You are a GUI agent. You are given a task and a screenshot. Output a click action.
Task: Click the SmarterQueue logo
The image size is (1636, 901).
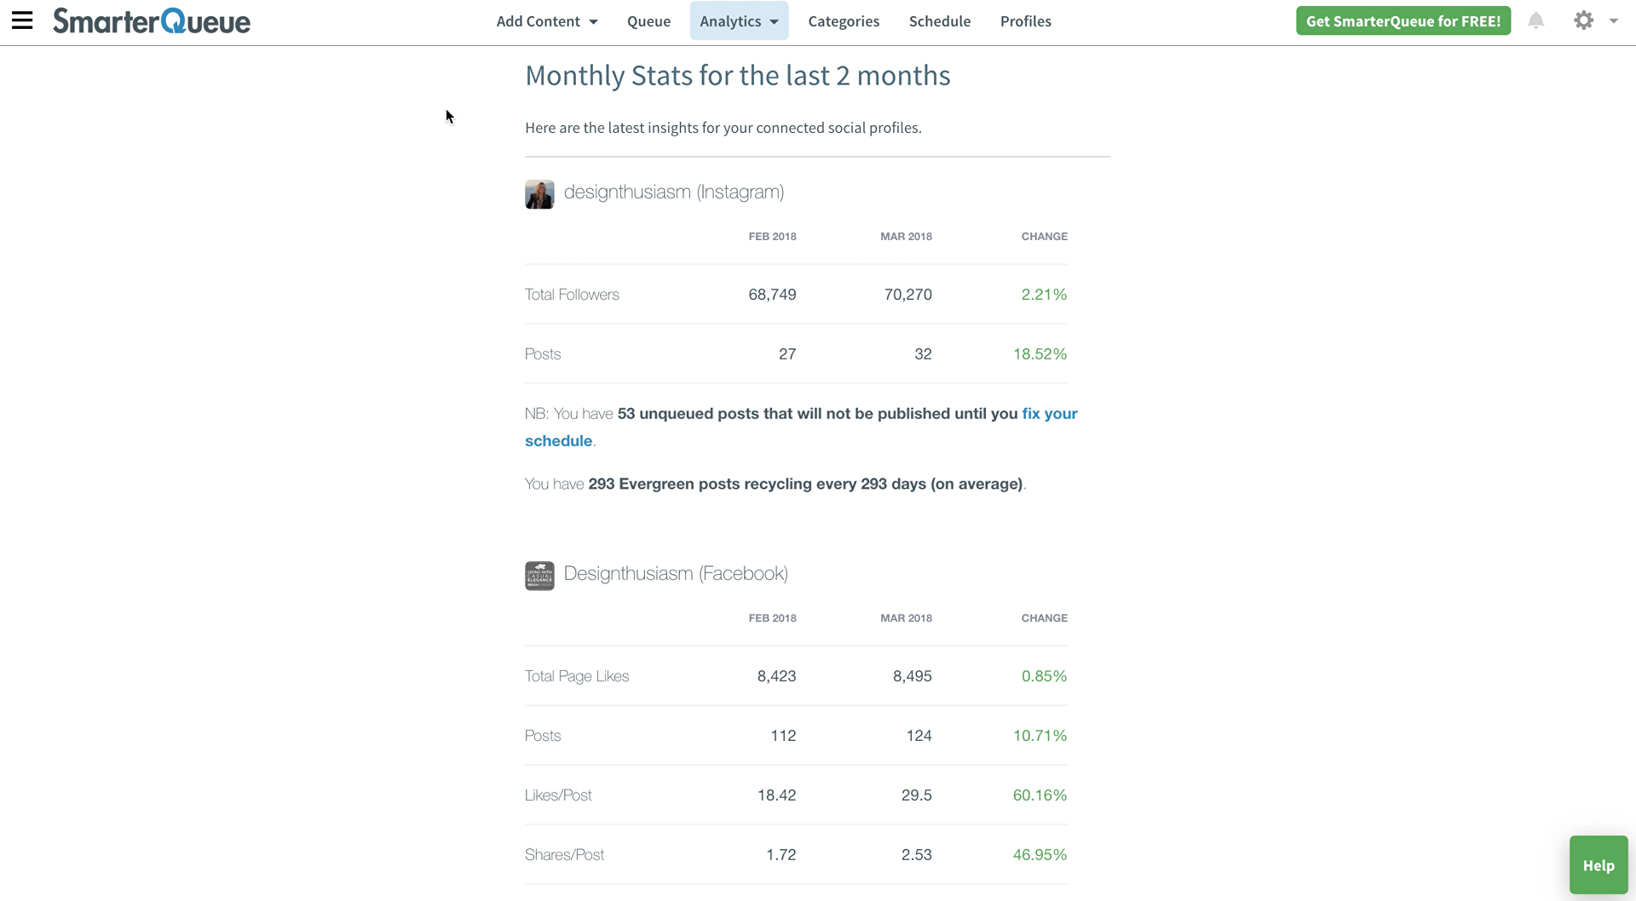coord(152,20)
